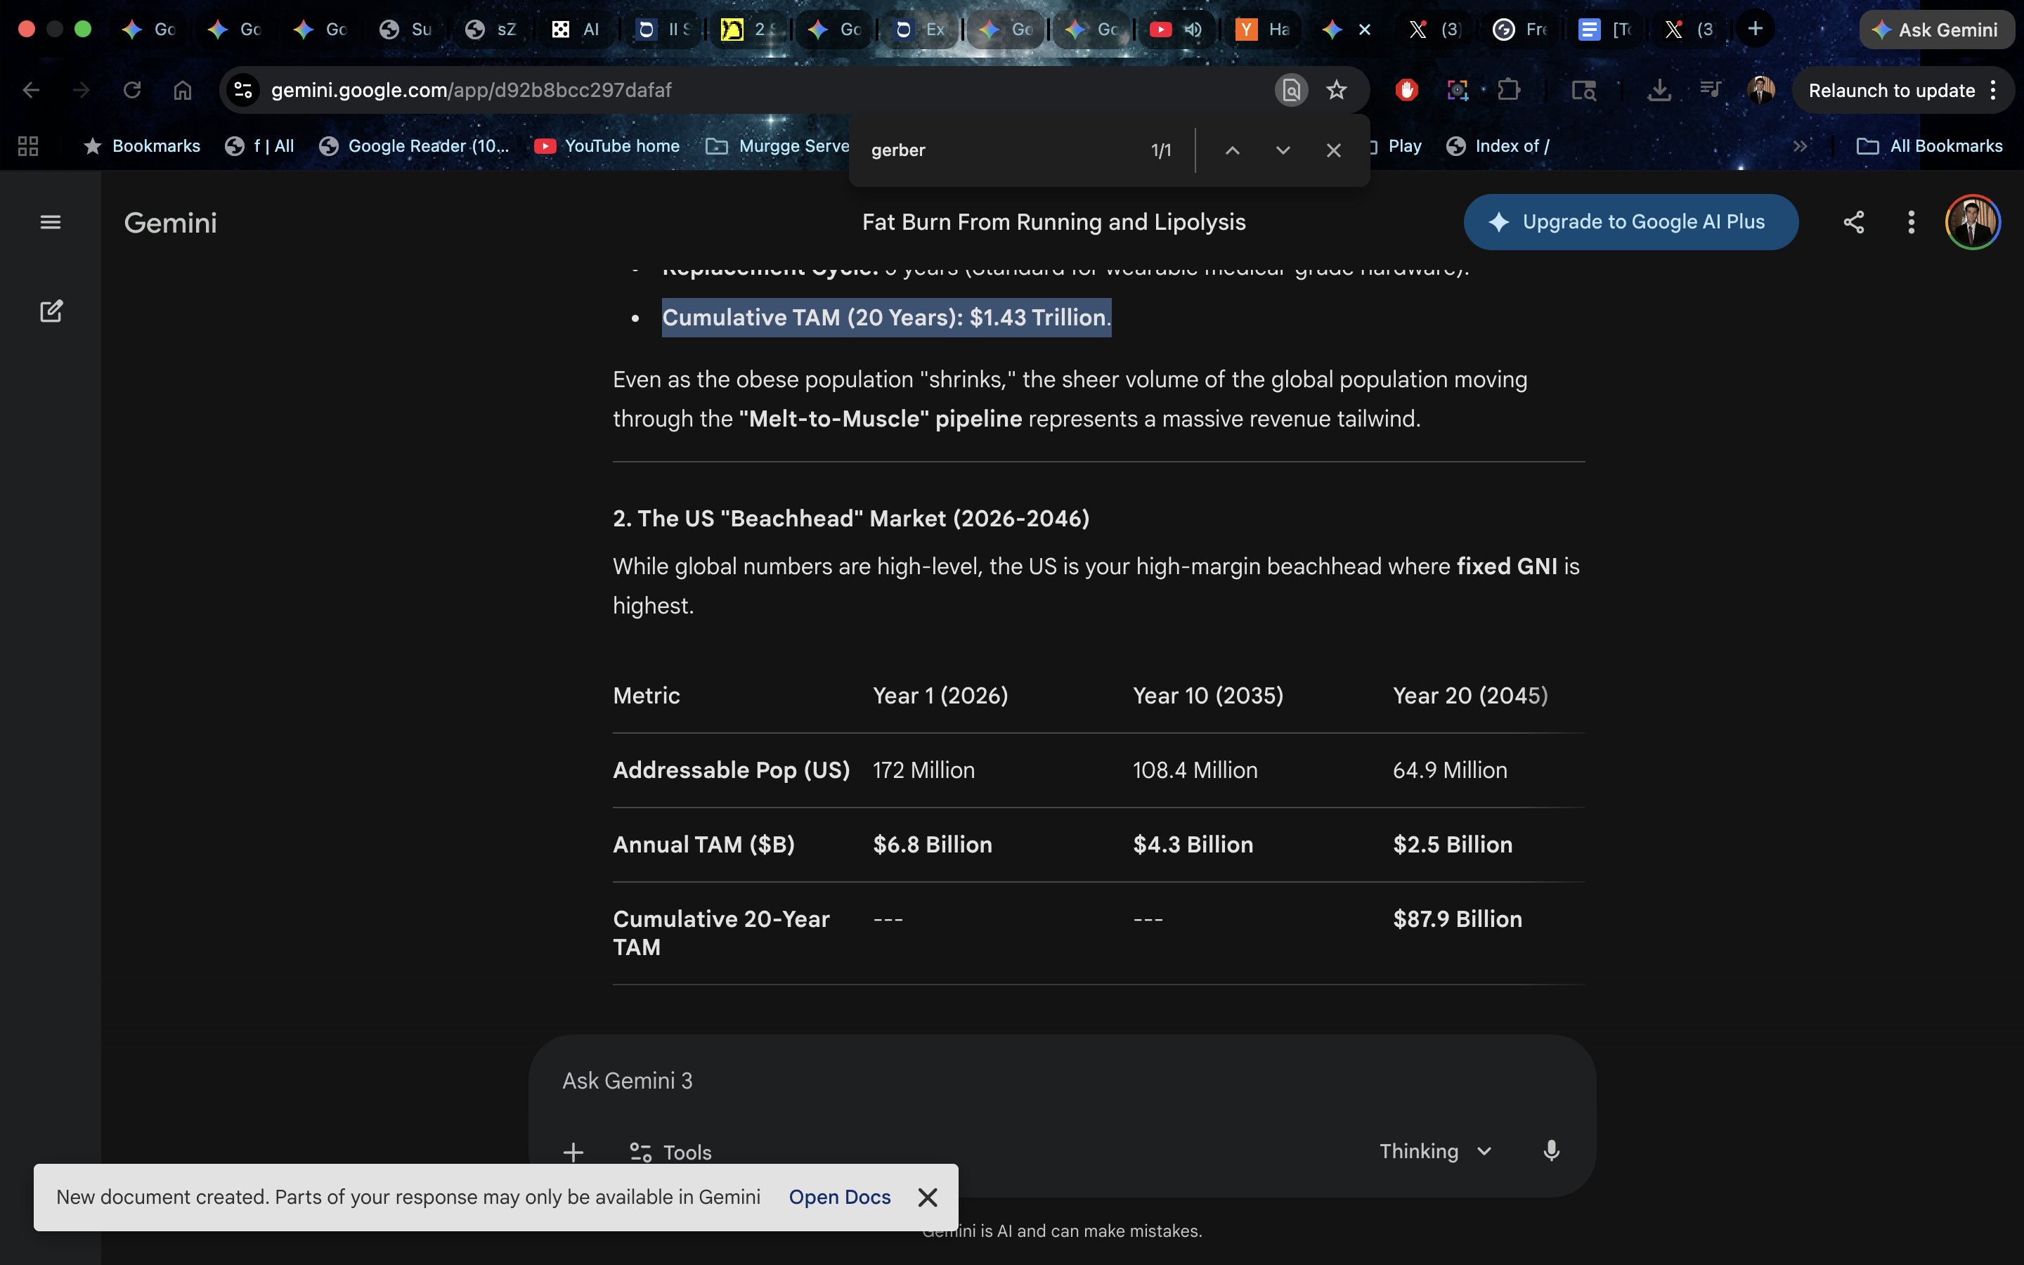Click the Open Docs link
The image size is (2024, 1265).
pos(840,1198)
